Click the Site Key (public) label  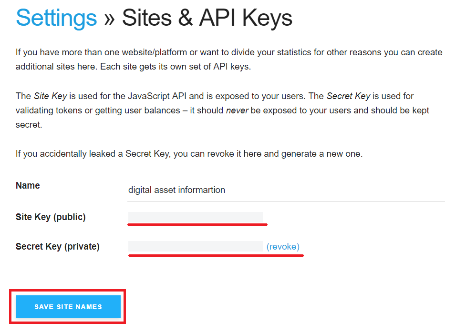tap(51, 217)
